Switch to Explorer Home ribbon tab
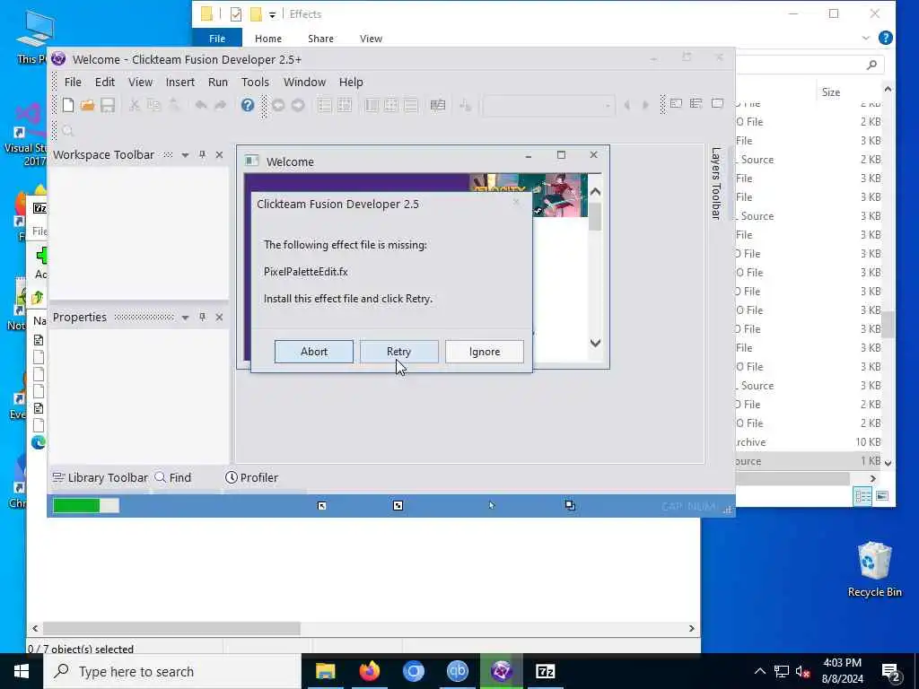Screen dimensions: 919x689 267,38
